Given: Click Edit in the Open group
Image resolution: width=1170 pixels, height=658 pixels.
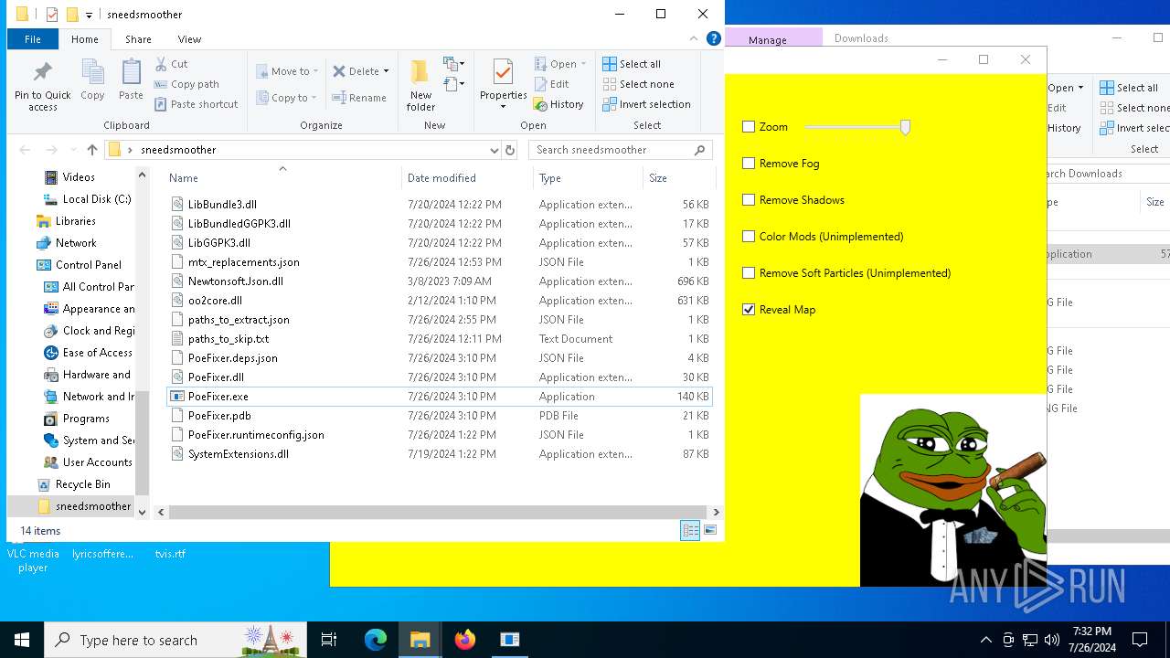Looking at the screenshot, I should (x=551, y=84).
